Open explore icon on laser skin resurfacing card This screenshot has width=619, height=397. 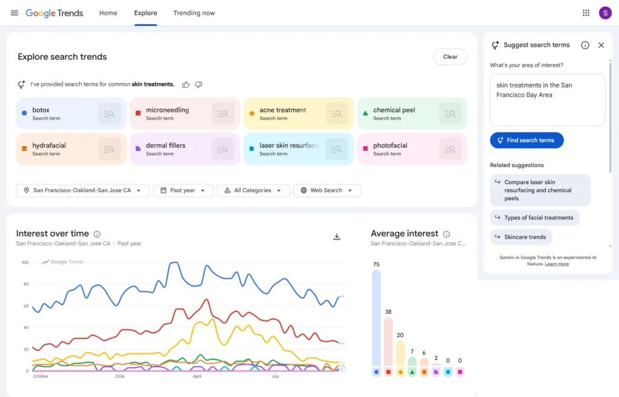pos(337,149)
